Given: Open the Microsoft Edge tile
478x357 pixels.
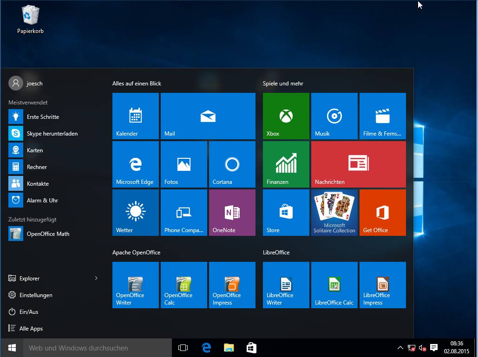Looking at the screenshot, I should (x=136, y=164).
